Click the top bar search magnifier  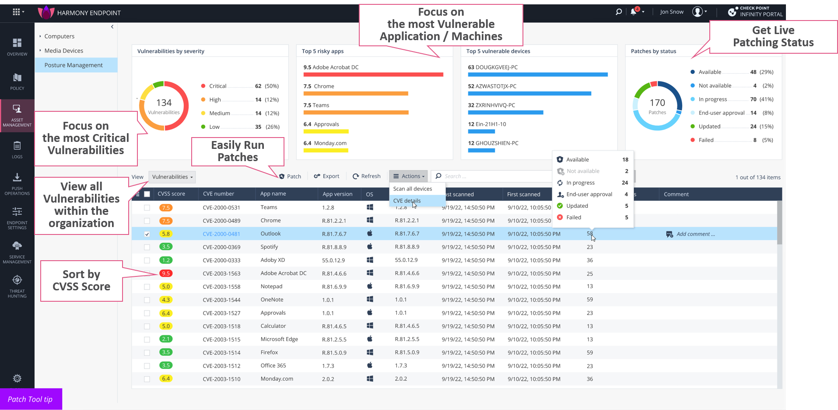(618, 12)
